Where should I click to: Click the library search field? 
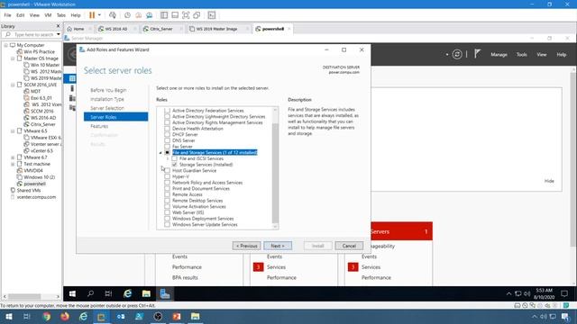32,34
